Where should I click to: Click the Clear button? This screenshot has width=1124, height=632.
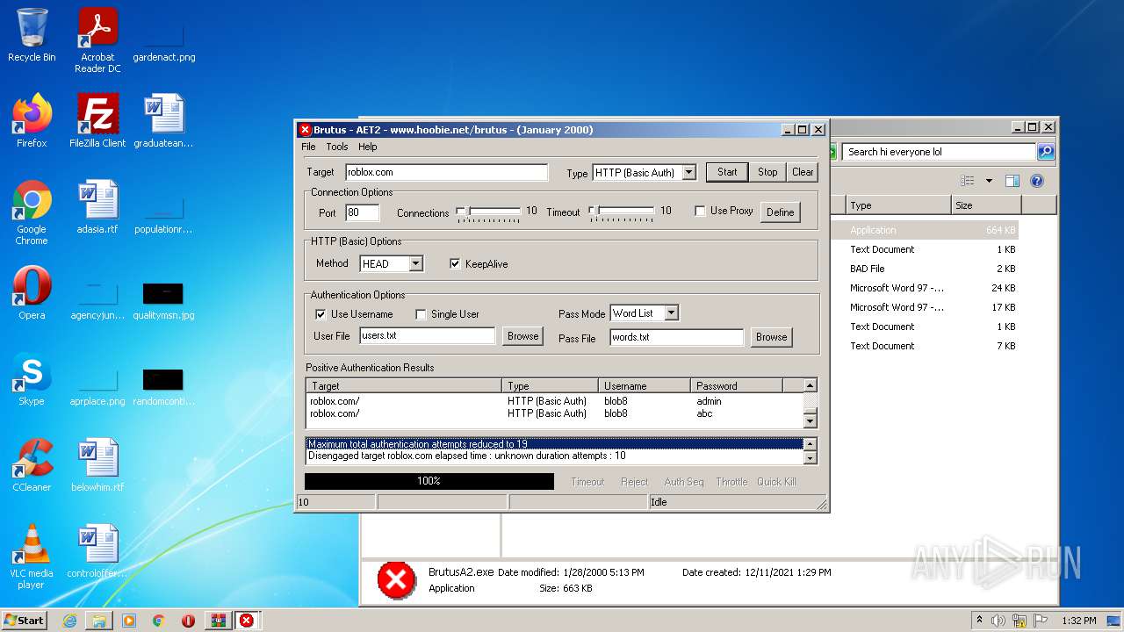pos(803,172)
